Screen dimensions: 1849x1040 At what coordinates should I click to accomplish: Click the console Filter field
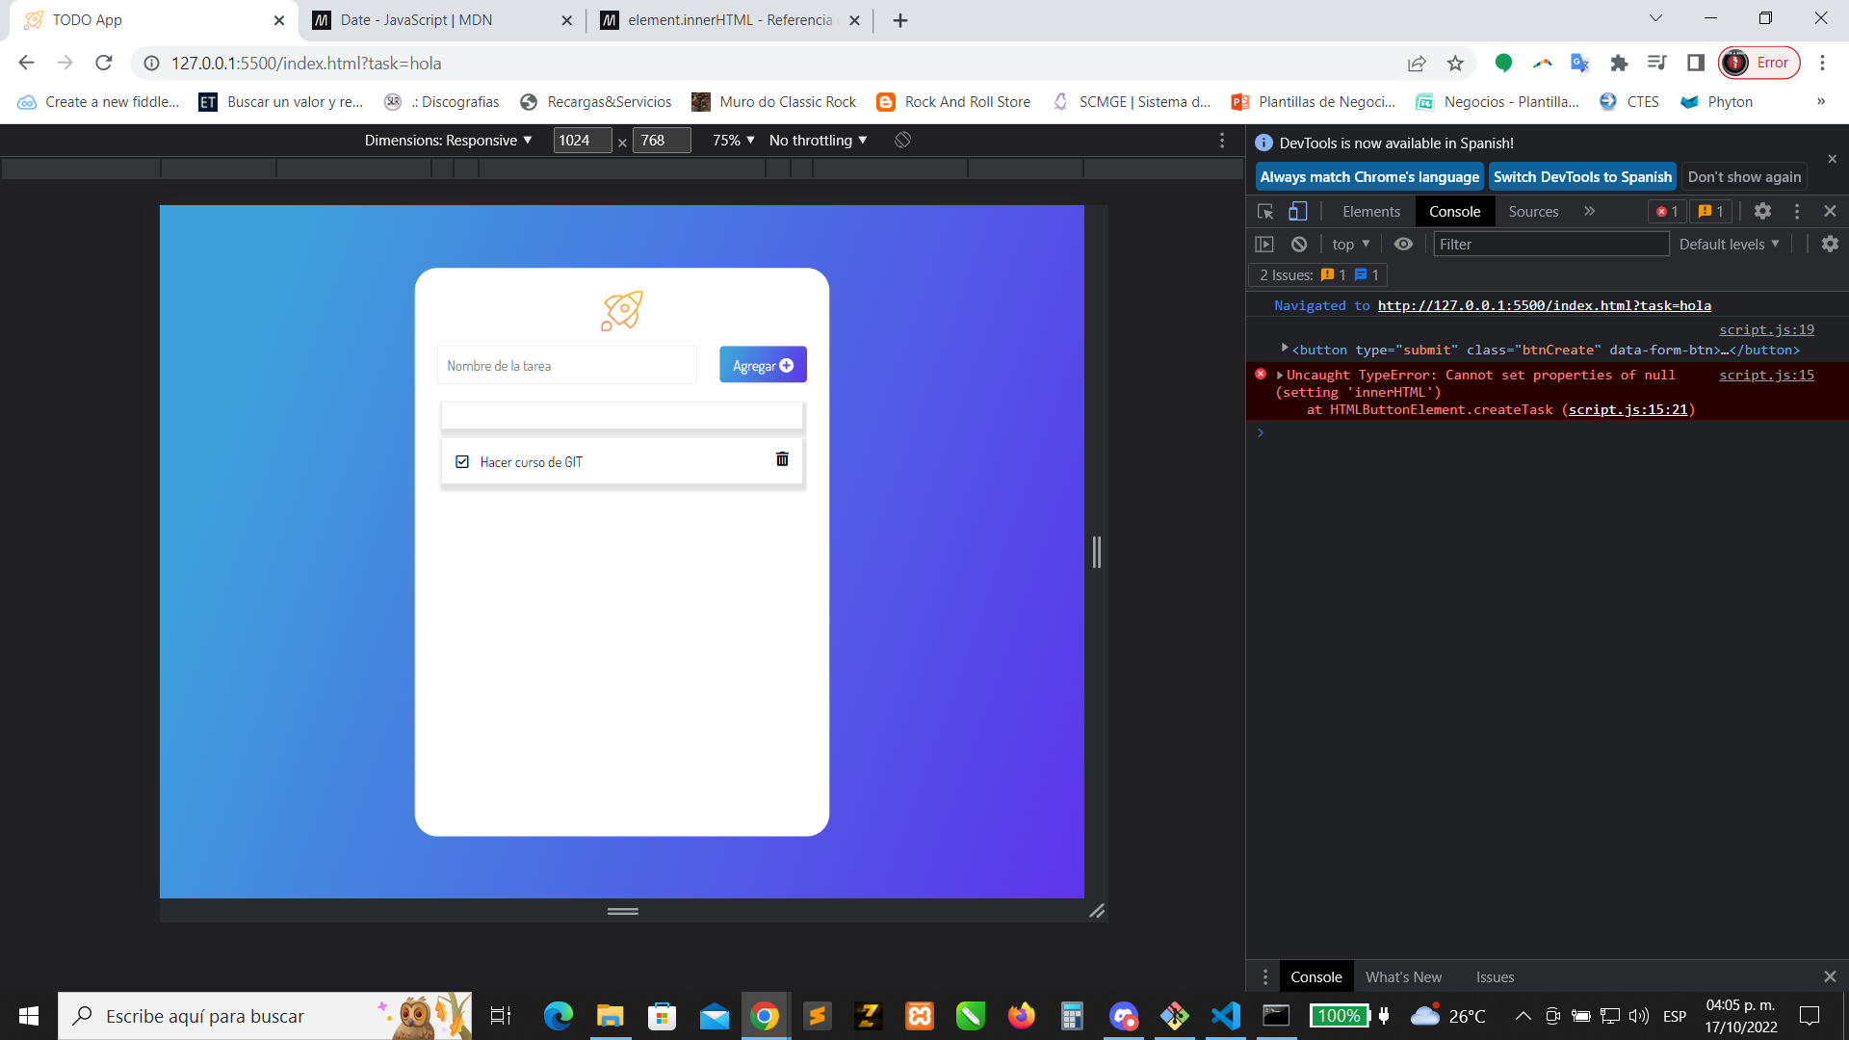pos(1550,245)
